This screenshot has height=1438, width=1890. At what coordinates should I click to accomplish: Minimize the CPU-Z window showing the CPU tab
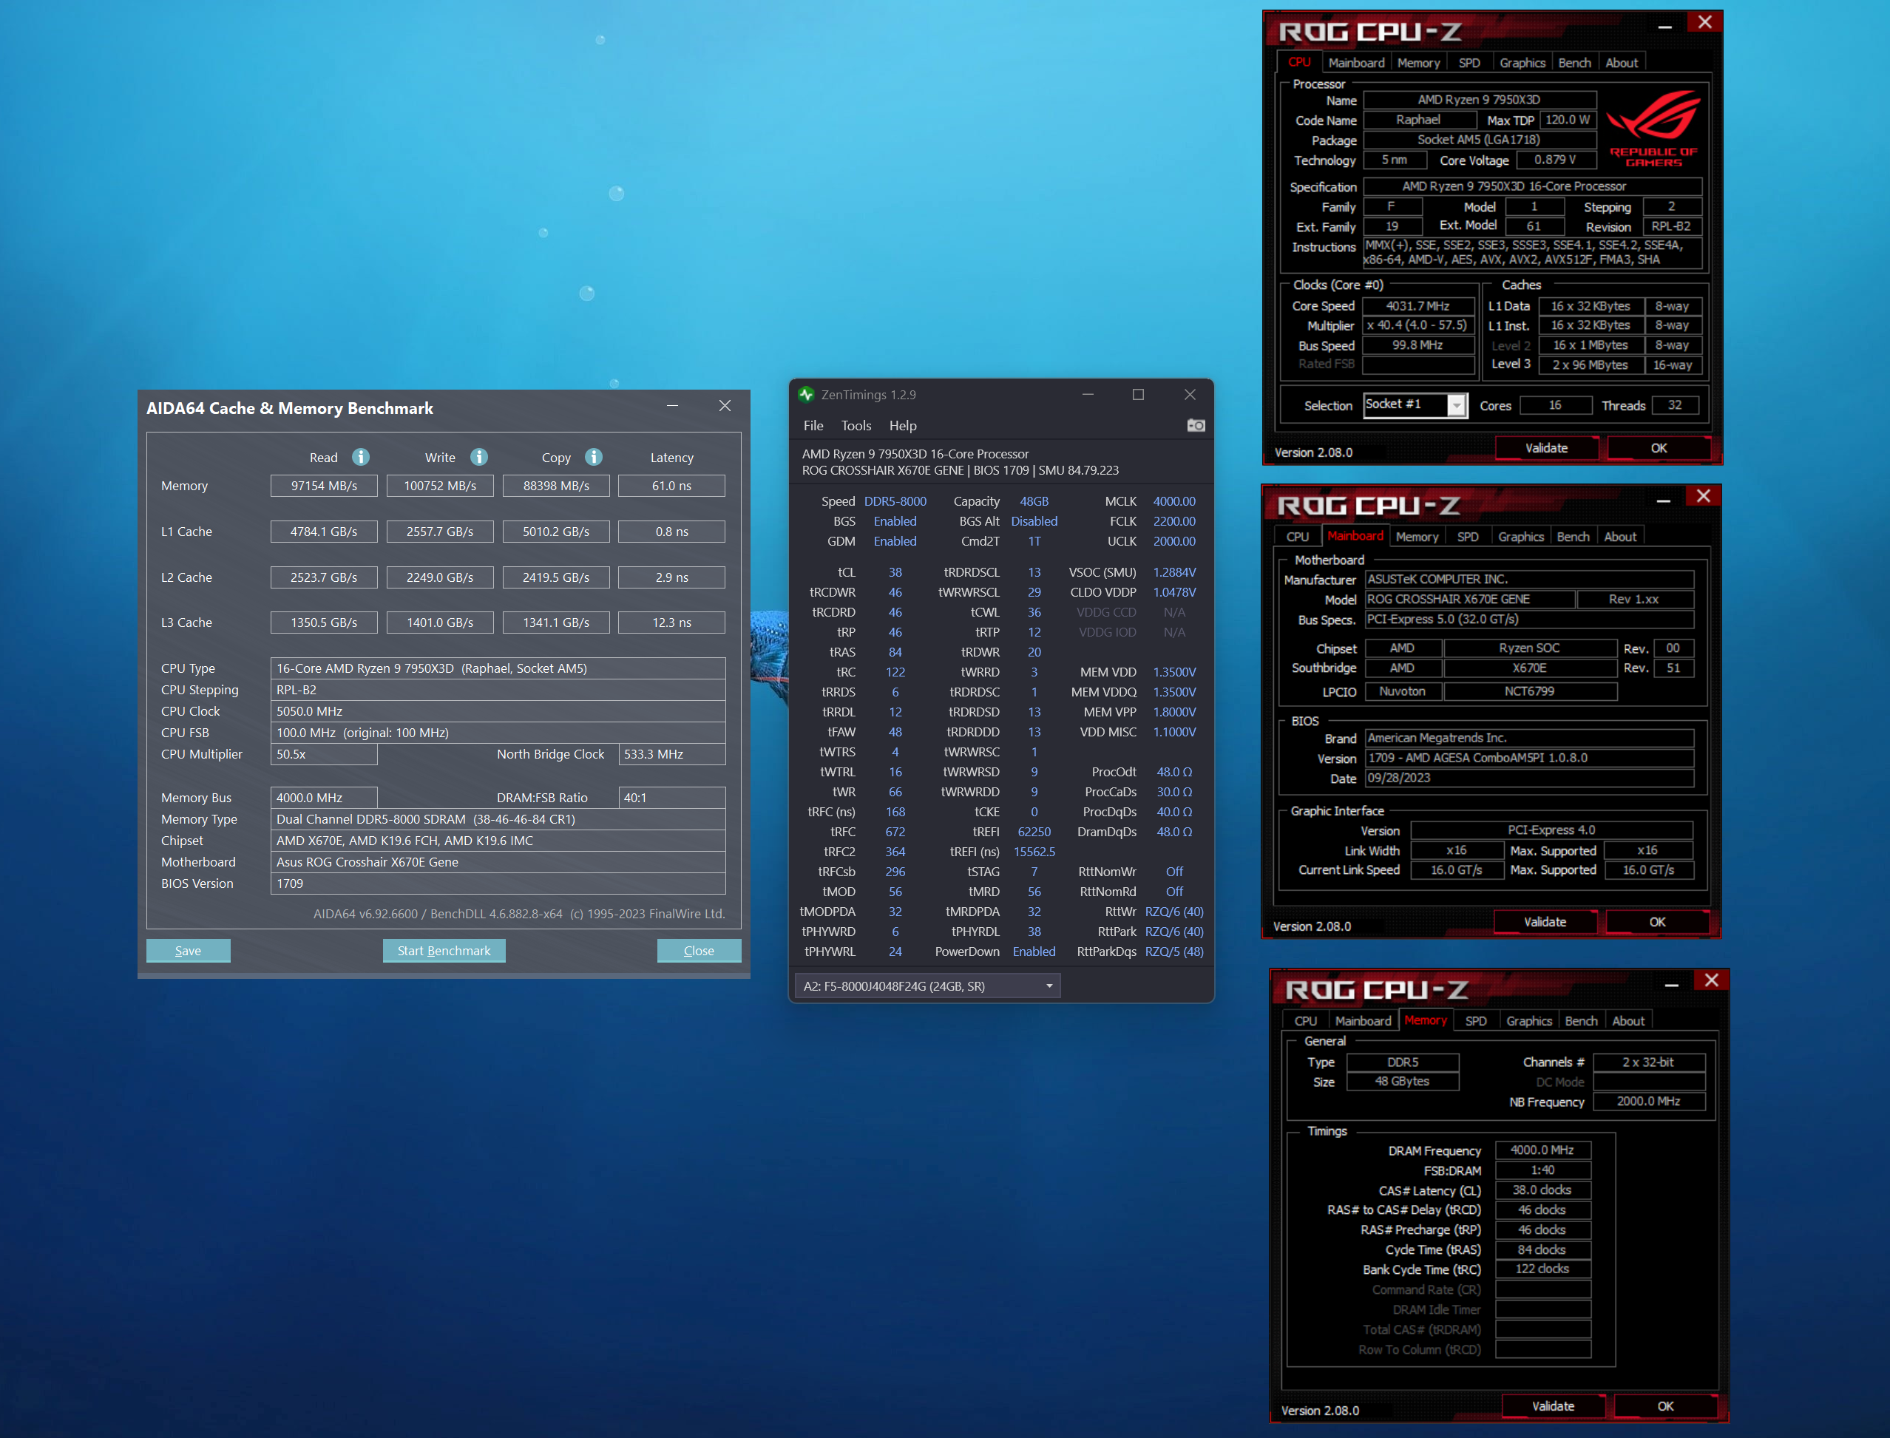point(1665,27)
